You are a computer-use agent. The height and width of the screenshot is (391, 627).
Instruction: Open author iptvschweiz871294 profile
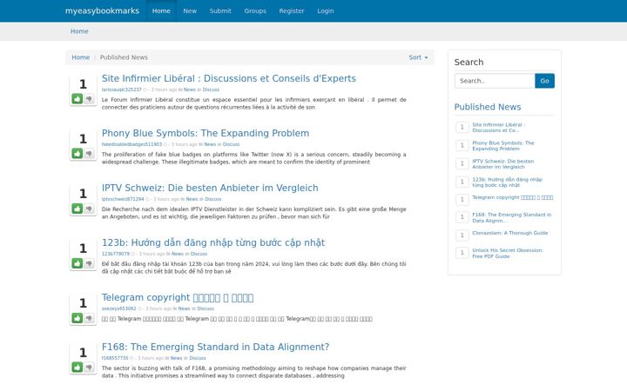(x=123, y=199)
